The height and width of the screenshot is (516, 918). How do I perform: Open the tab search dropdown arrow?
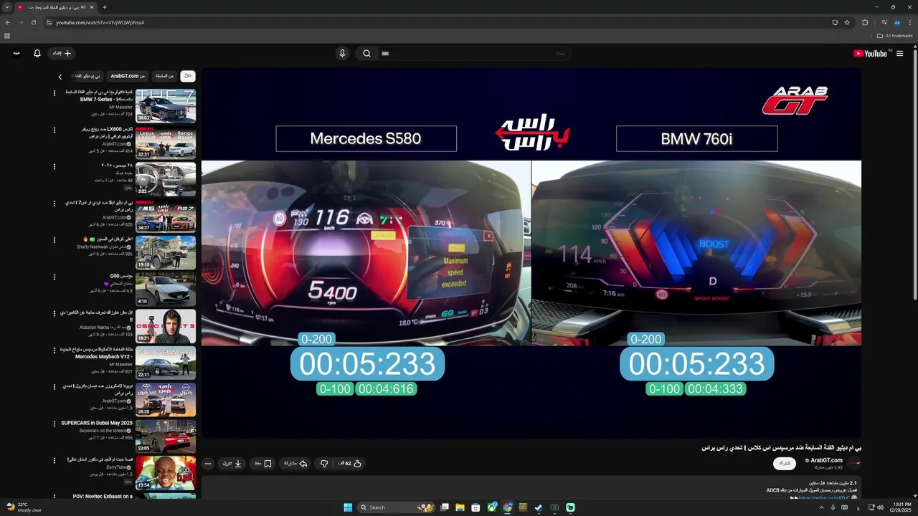tap(7, 7)
